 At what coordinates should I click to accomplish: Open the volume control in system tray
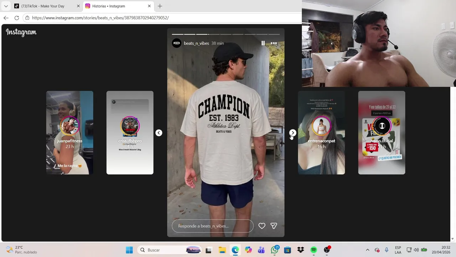[416, 250]
